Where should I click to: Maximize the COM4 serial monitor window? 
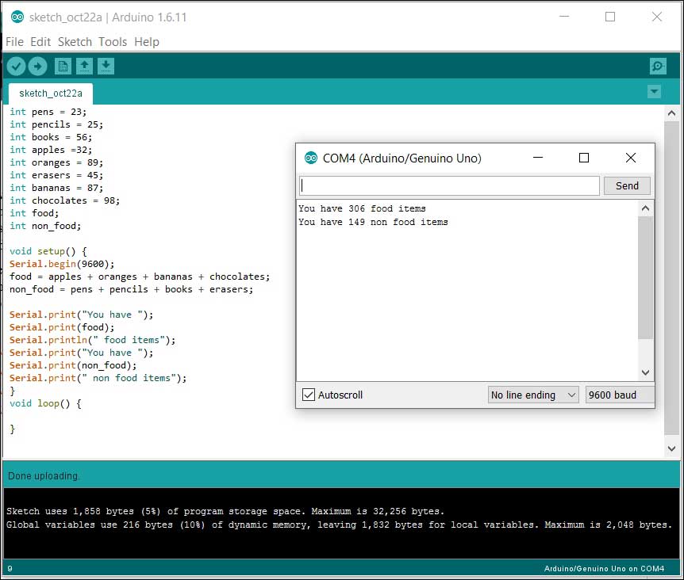(x=584, y=158)
